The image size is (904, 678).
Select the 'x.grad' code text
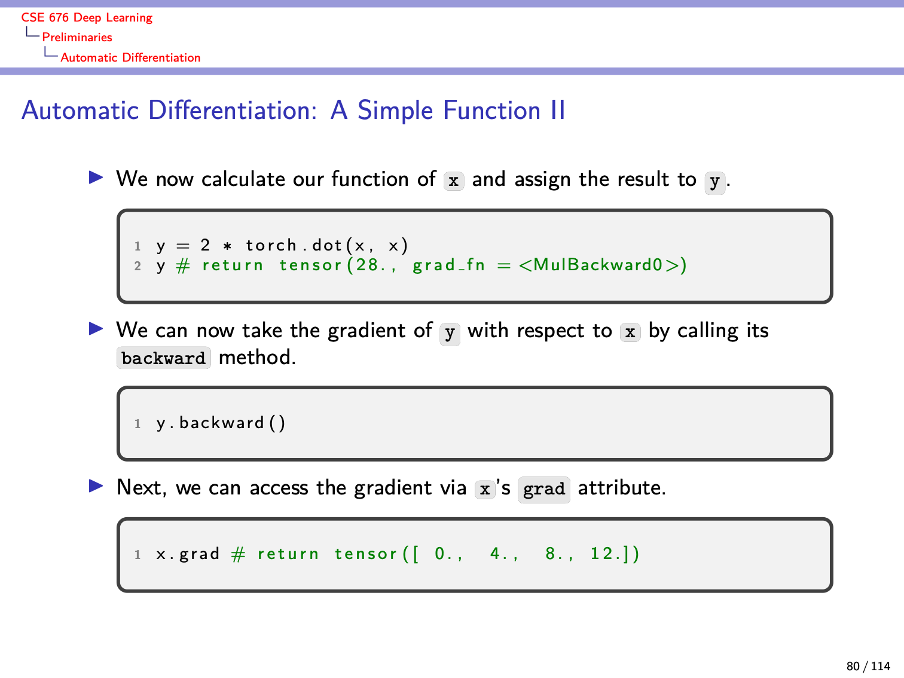188,554
